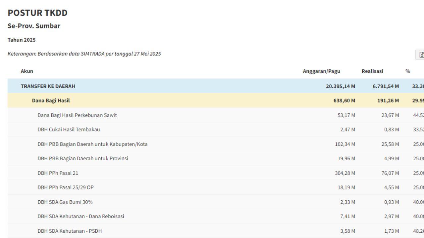The height and width of the screenshot is (238, 424).
Task: Click the 6.791,54 M realisasi value
Action: 386,86
